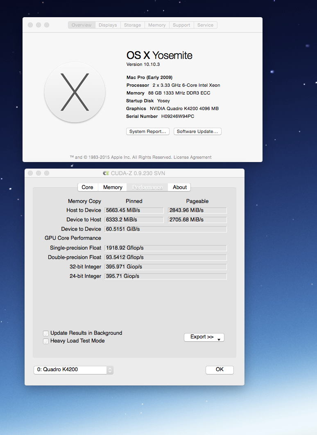Enable Heavy Load Test Mode checkbox
Viewport: 317px width, 435px height.
(46, 341)
